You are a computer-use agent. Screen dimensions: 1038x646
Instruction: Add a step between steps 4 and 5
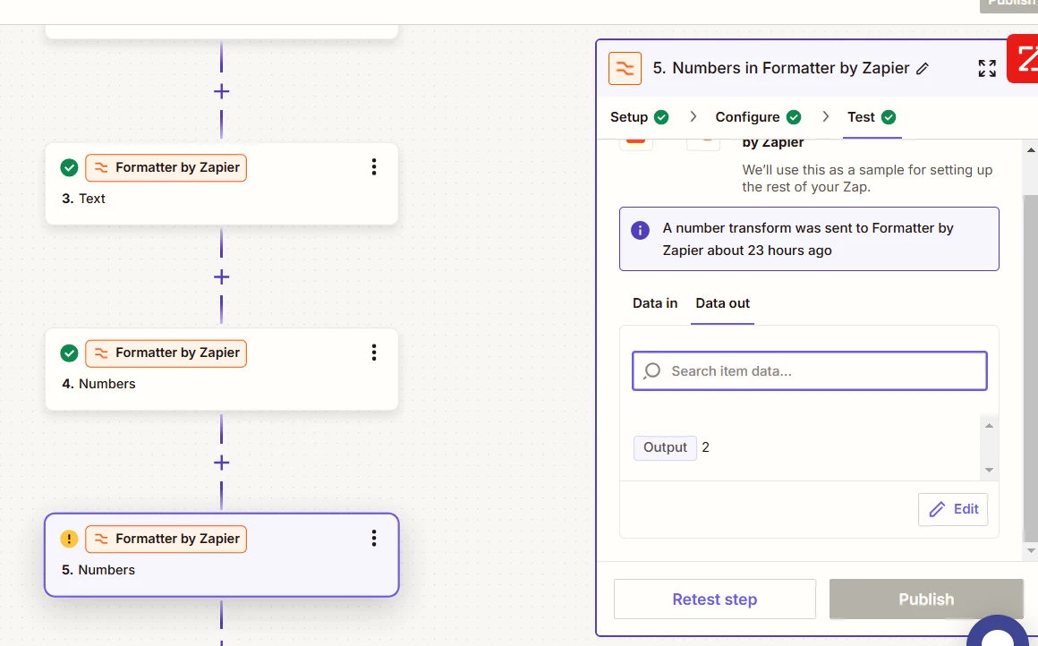coord(222,463)
